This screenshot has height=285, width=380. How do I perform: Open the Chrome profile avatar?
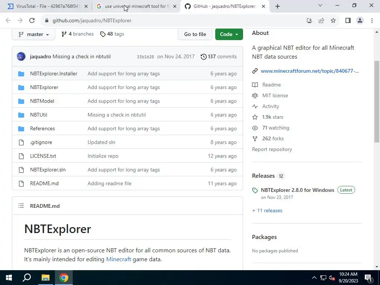tap(360, 21)
